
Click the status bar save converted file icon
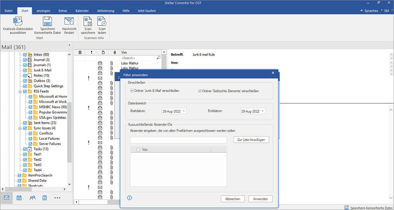(x=347, y=208)
